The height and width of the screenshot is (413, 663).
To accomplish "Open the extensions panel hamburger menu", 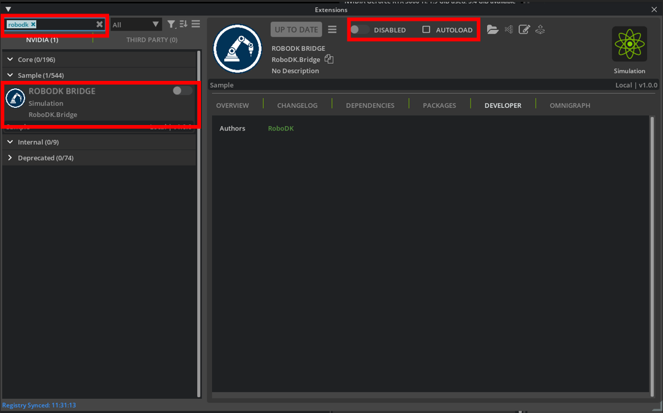I will 195,24.
